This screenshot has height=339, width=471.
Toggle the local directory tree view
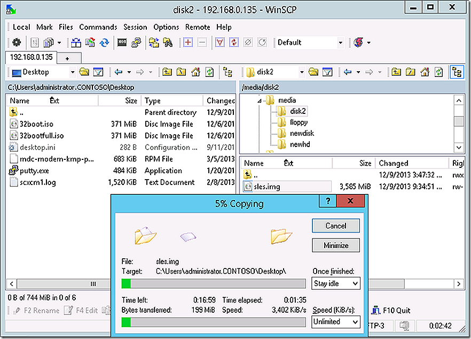pyautogui.click(x=227, y=72)
